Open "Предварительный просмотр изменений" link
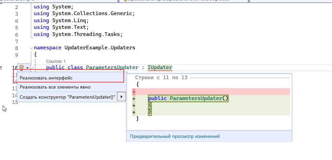The height and width of the screenshot is (160, 332). coord(175,136)
